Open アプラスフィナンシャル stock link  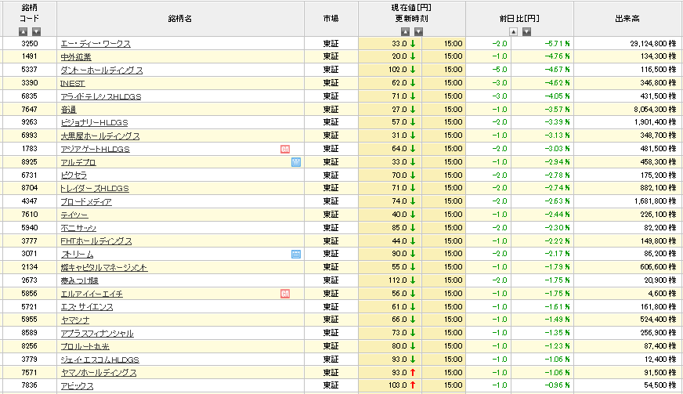97,334
